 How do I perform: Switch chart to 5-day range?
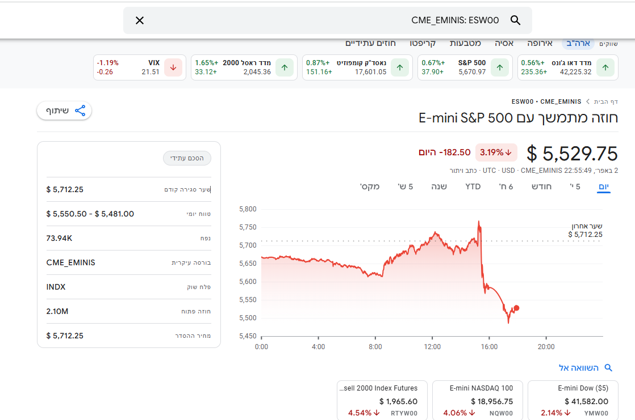pyautogui.click(x=575, y=186)
